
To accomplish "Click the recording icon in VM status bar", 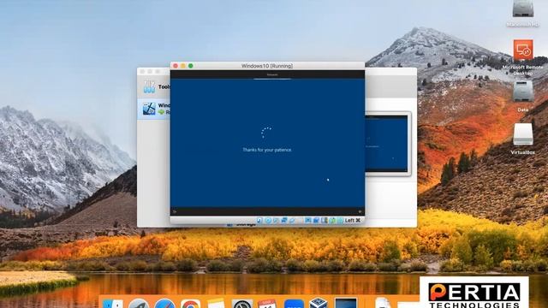I will 316,221.
